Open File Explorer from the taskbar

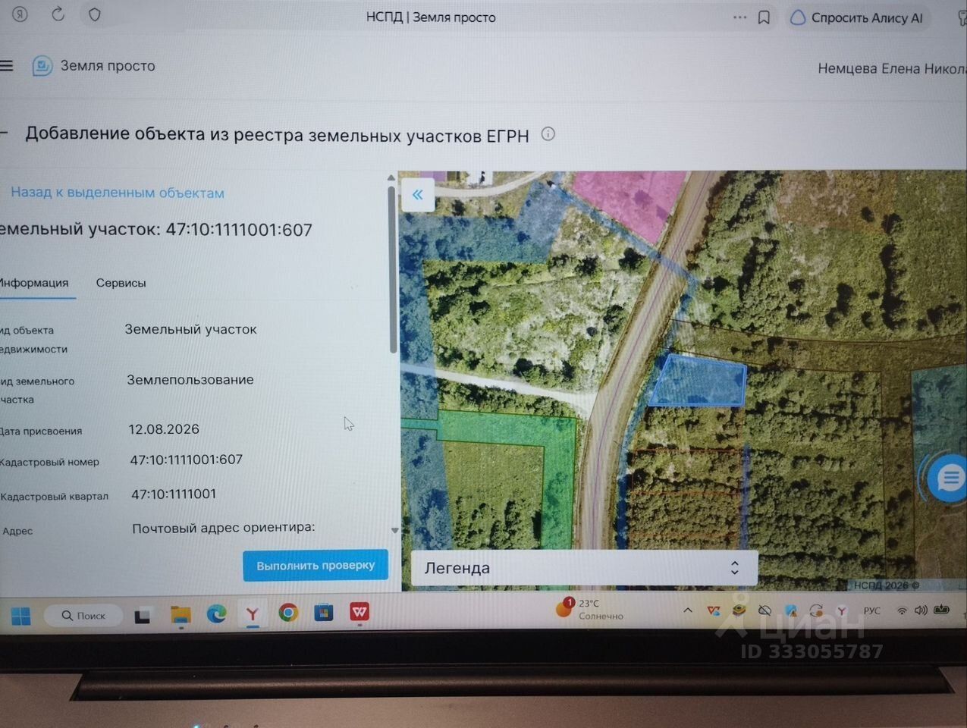tap(181, 614)
